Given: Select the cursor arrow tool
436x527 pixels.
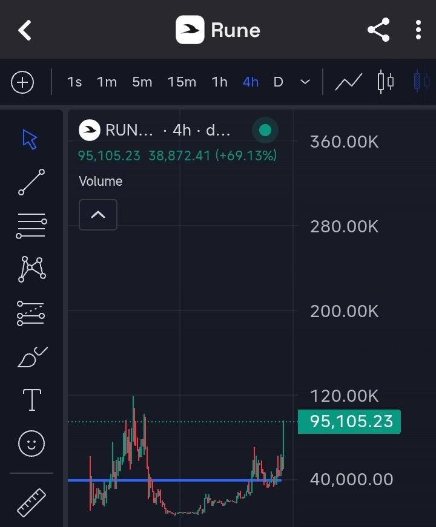Looking at the screenshot, I should click(30, 139).
